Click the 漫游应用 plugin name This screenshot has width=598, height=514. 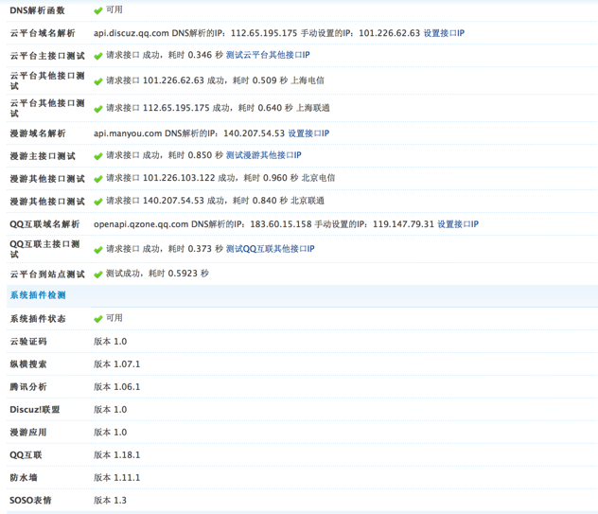click(x=28, y=433)
